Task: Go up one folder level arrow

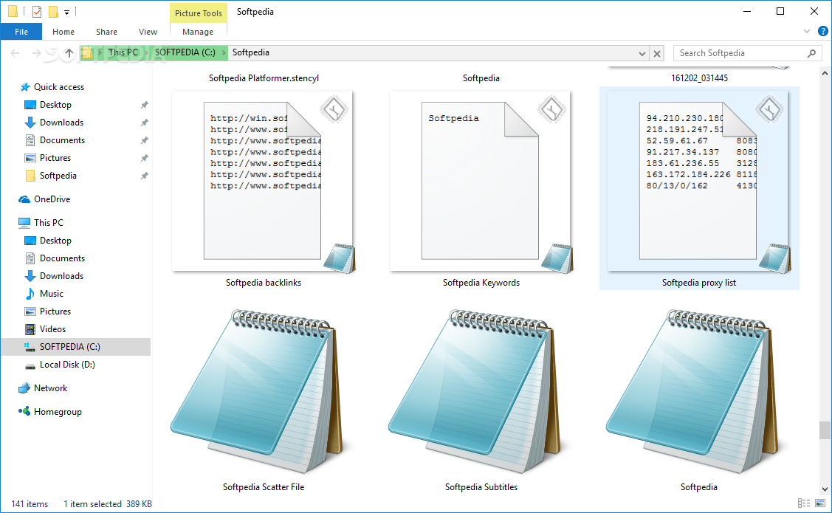Action: [69, 53]
